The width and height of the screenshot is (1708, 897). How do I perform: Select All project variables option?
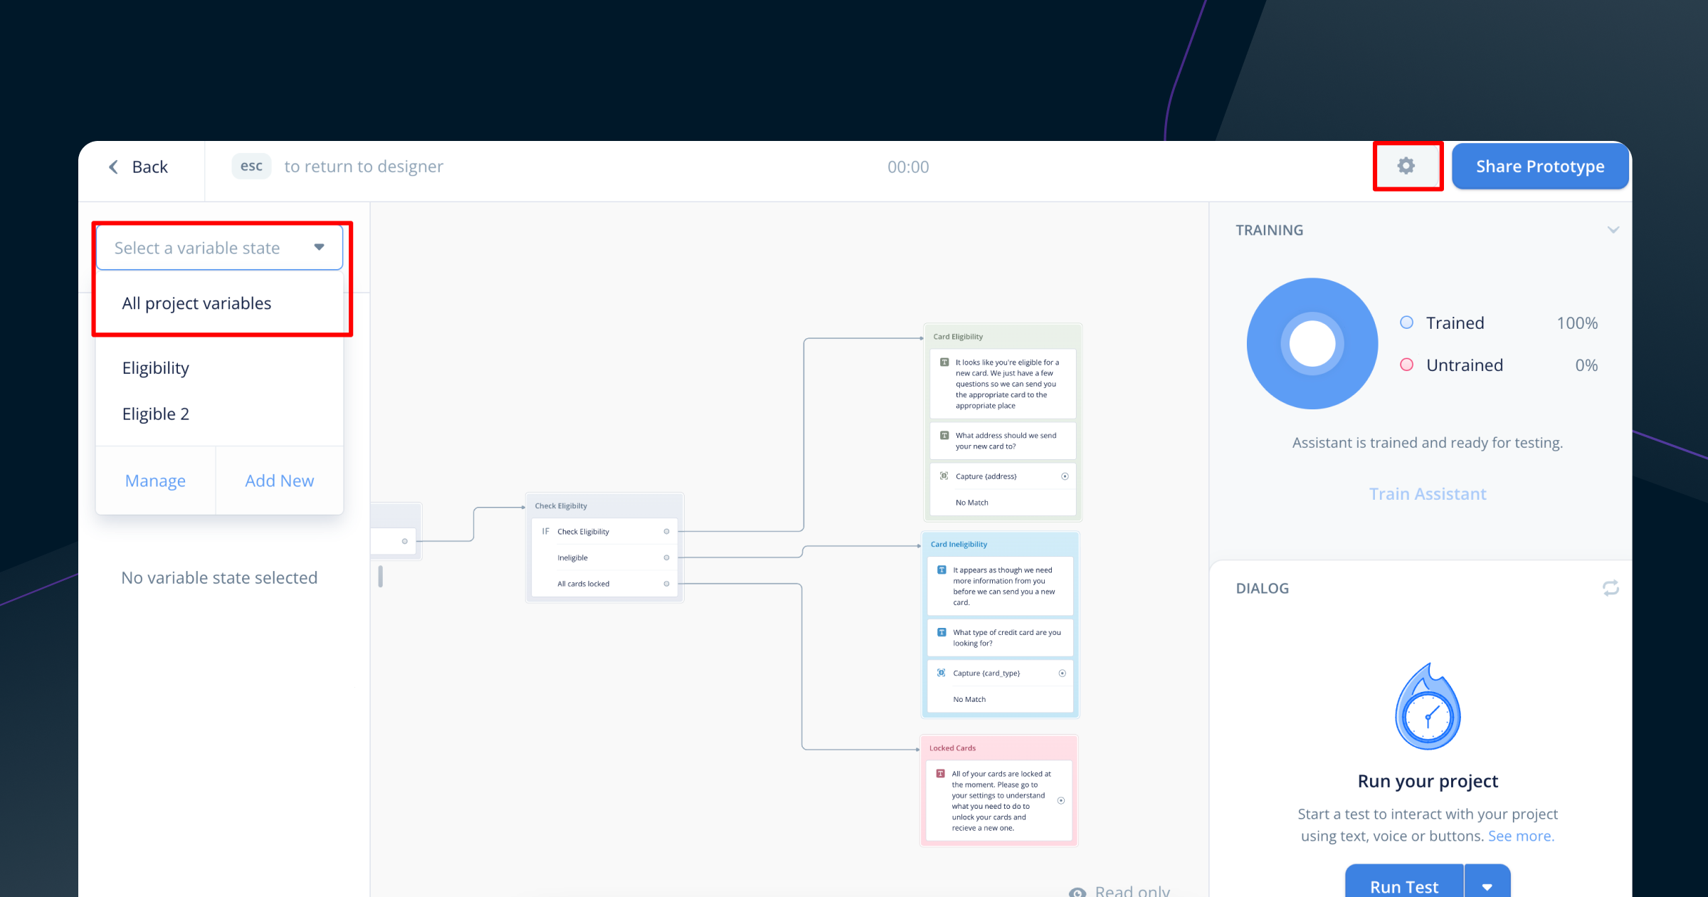coord(196,303)
